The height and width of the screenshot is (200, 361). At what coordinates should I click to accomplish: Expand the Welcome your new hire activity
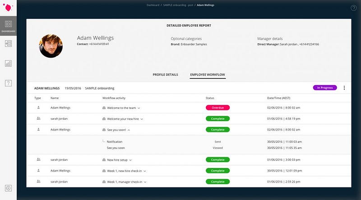[142, 119]
